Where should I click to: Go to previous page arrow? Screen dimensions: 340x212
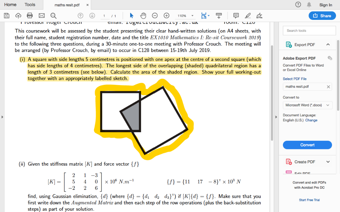tap(80, 16)
